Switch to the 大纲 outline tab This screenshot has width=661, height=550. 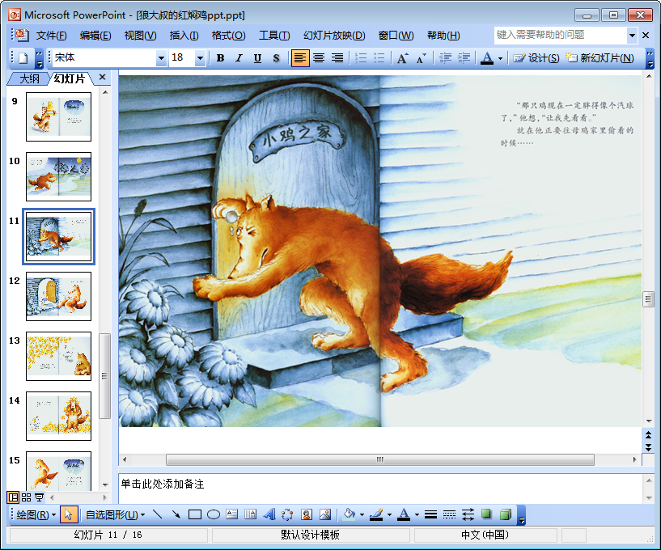click(x=29, y=78)
